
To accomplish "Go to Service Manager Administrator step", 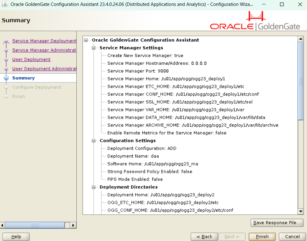I will (44, 50).
